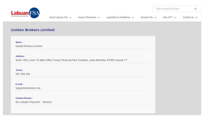Expand the chevron beside AML/CFT
The image size is (203, 116).
175,18
